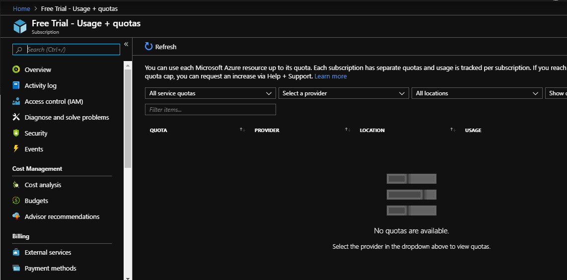Click the Access control (IAM) people icon

16,101
